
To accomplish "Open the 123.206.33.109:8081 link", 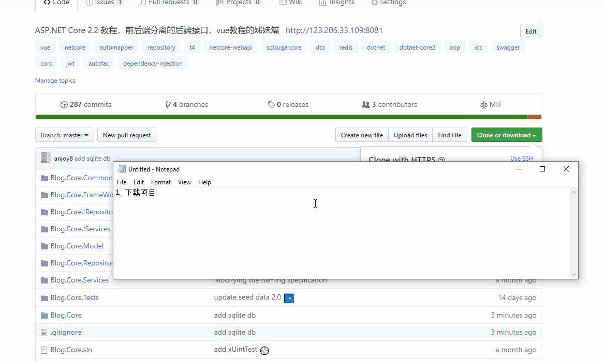I will coord(334,30).
